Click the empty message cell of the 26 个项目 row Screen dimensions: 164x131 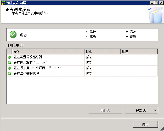click(x=139, y=68)
